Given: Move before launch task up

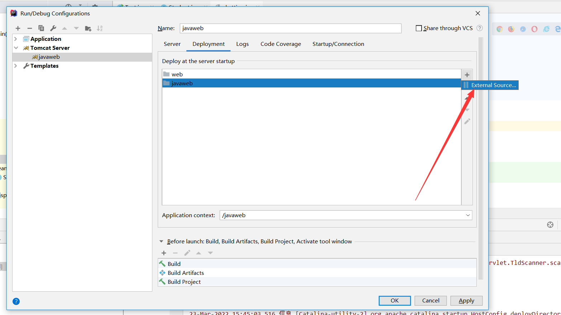Looking at the screenshot, I should pyautogui.click(x=199, y=253).
